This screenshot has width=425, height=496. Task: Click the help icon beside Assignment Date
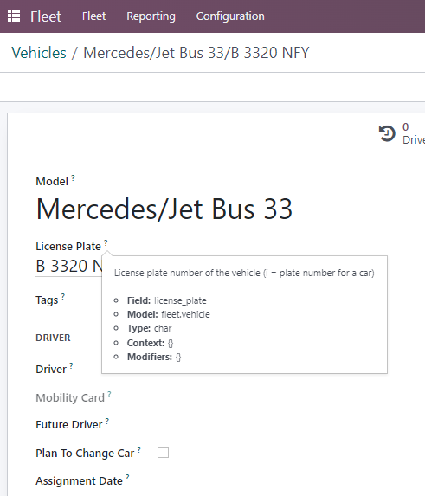(x=127, y=478)
